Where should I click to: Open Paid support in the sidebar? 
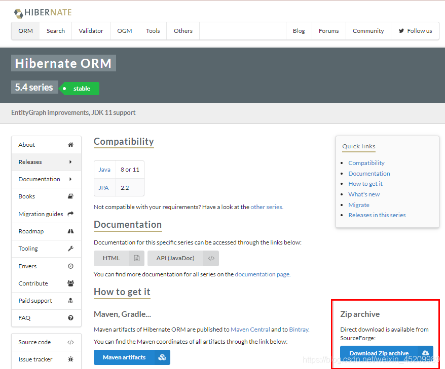tap(46, 301)
